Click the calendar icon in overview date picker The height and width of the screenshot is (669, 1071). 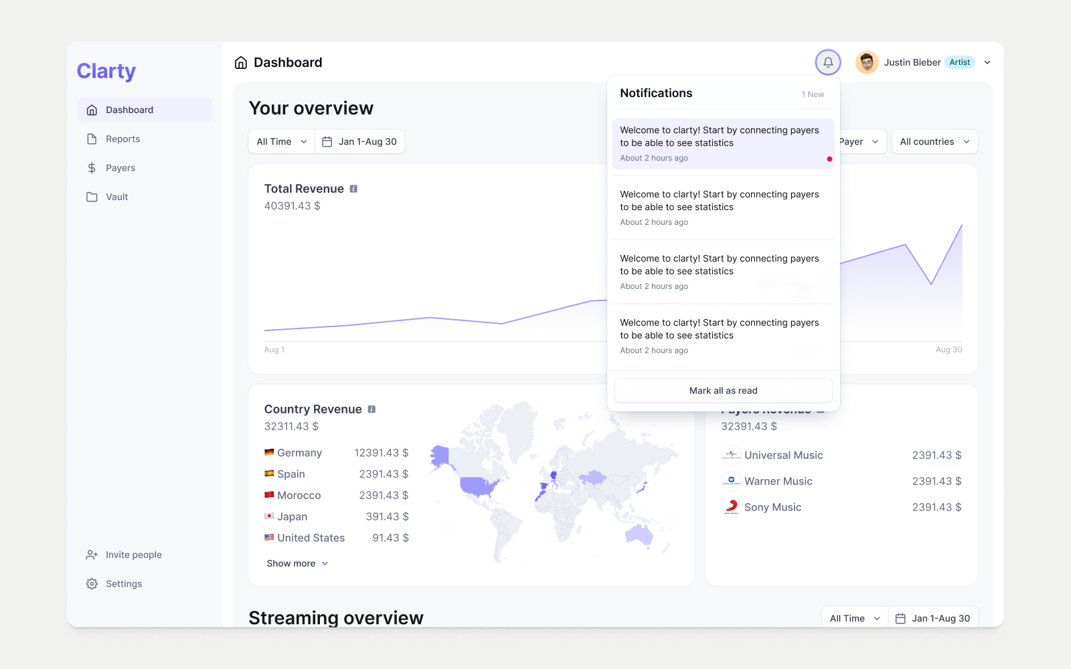click(327, 142)
